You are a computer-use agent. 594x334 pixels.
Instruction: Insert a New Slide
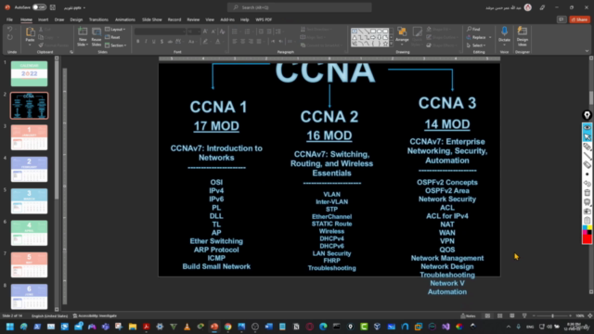pyautogui.click(x=83, y=37)
